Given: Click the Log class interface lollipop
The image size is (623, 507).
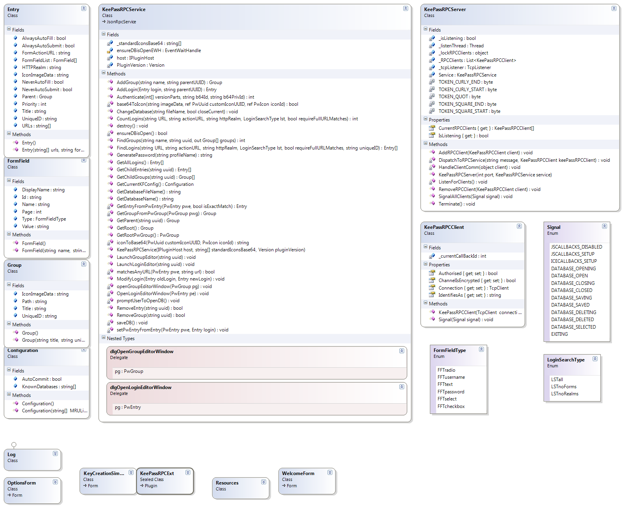Looking at the screenshot, I should pyautogui.click(x=14, y=445).
